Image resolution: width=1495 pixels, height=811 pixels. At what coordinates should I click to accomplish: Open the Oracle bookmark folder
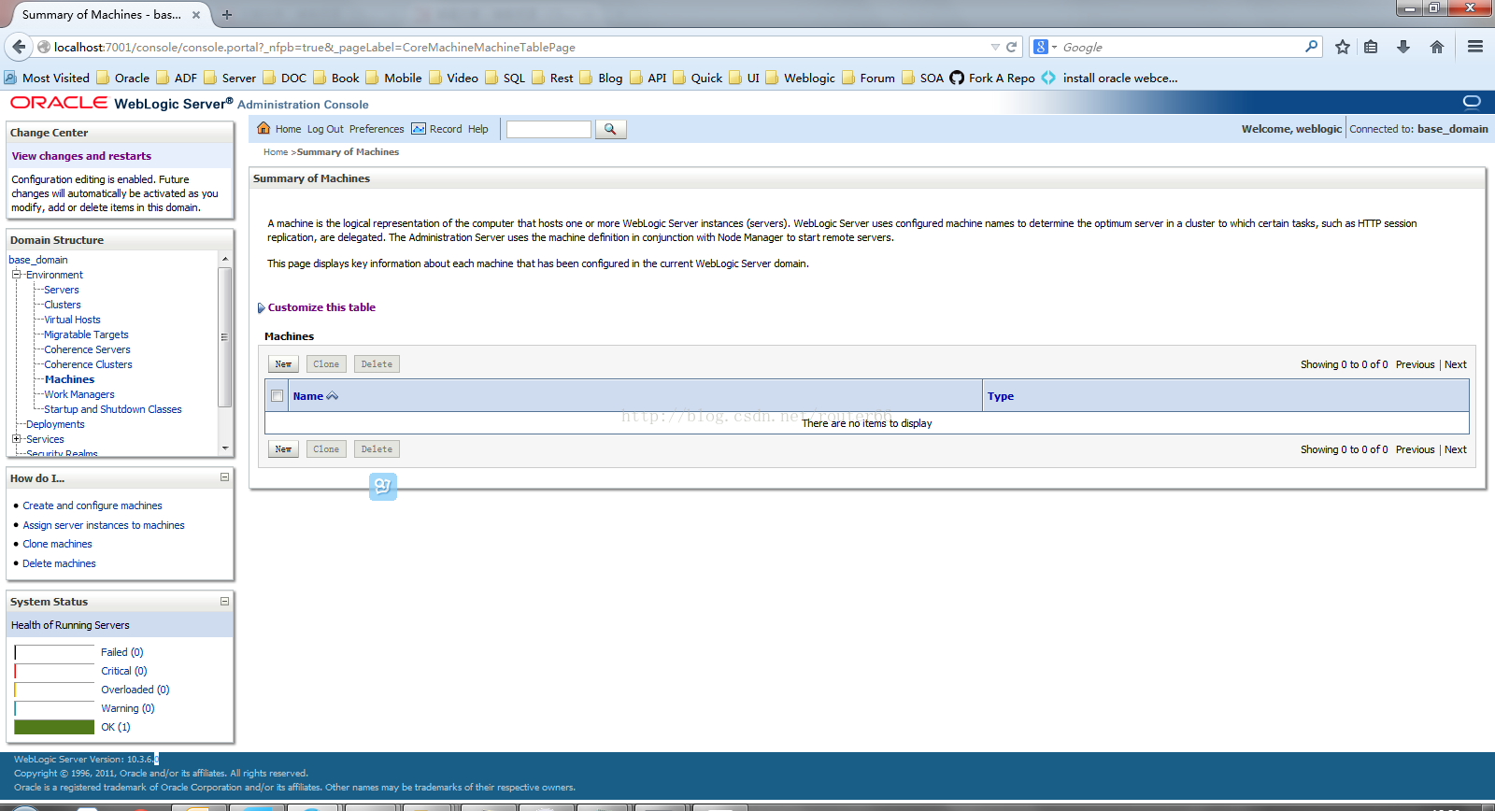[x=122, y=78]
